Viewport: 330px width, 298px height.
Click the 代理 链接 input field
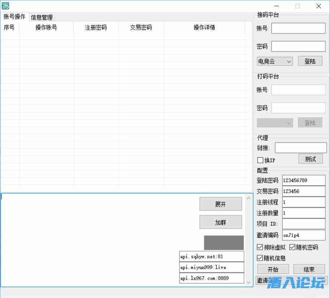click(301, 148)
